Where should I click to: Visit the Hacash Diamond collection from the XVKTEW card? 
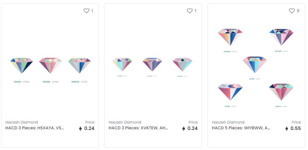(125, 122)
